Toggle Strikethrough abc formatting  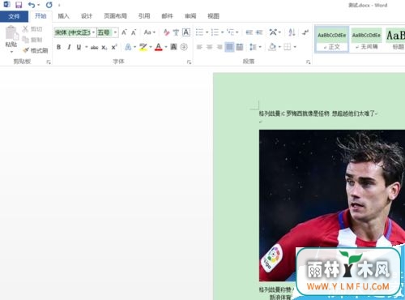[94, 48]
